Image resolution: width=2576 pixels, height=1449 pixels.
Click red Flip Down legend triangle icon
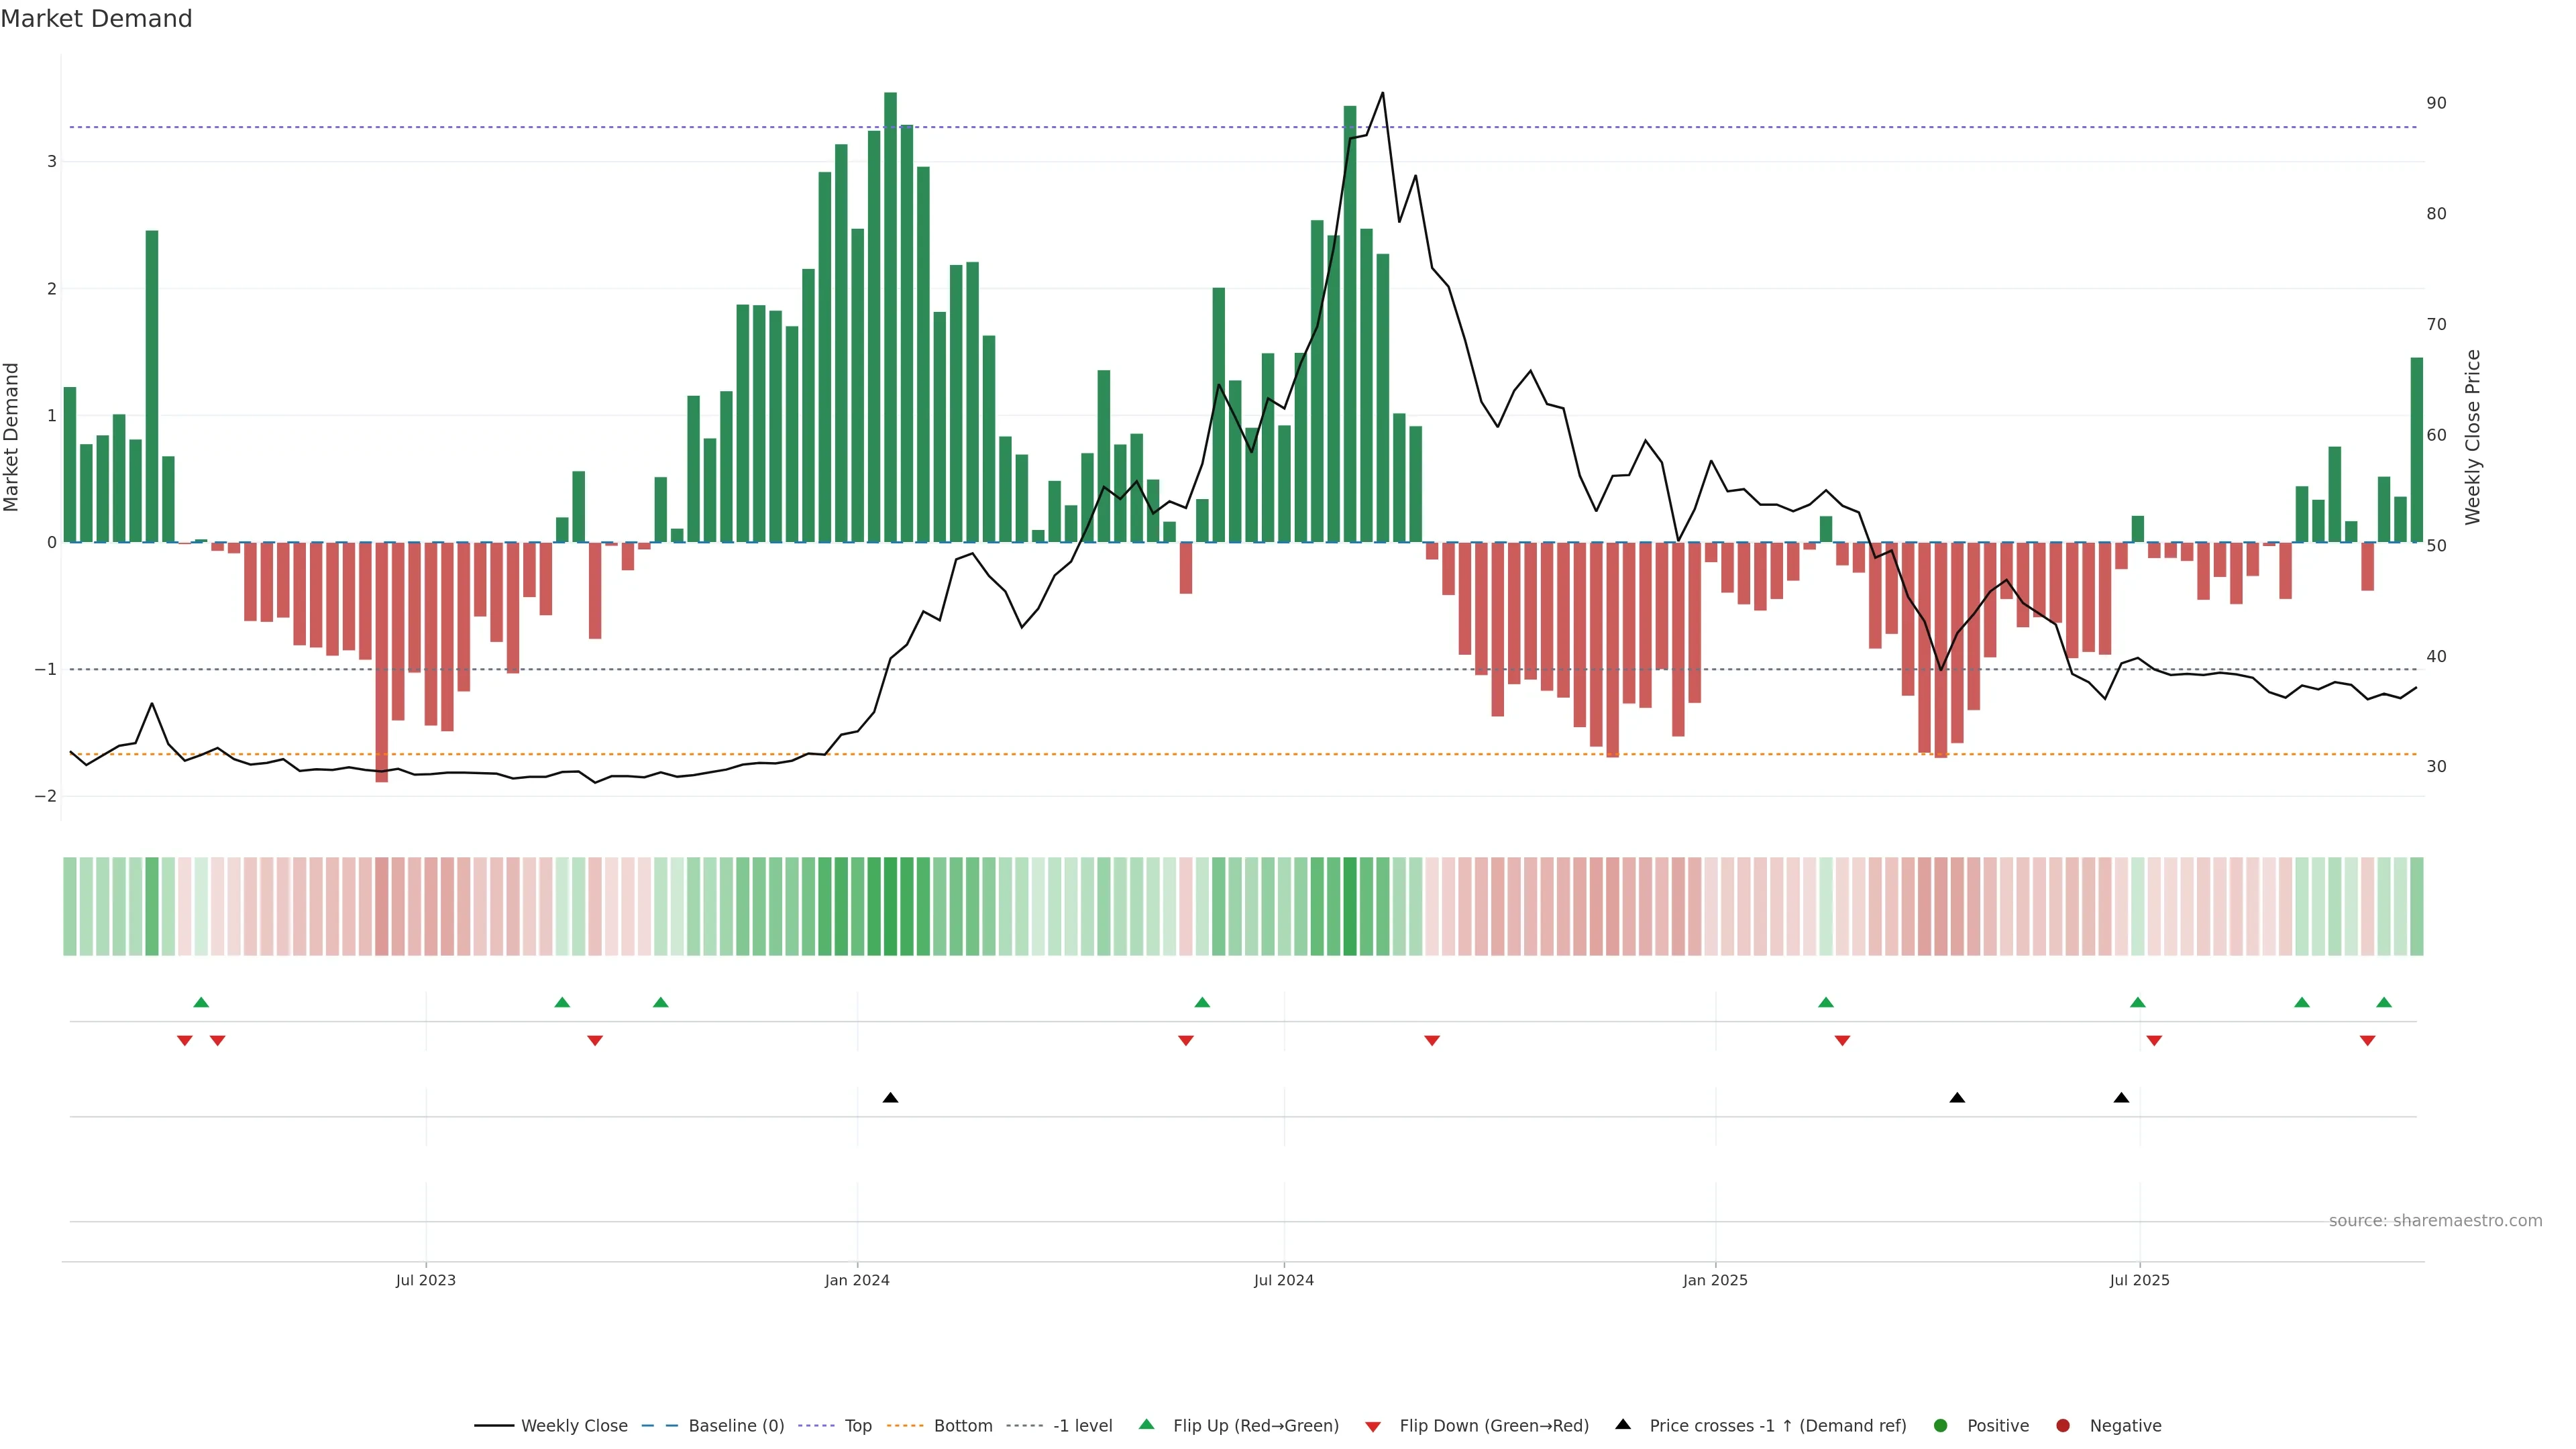(x=1373, y=1426)
